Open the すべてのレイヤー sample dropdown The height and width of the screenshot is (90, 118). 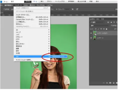pyautogui.click(x=63, y=9)
